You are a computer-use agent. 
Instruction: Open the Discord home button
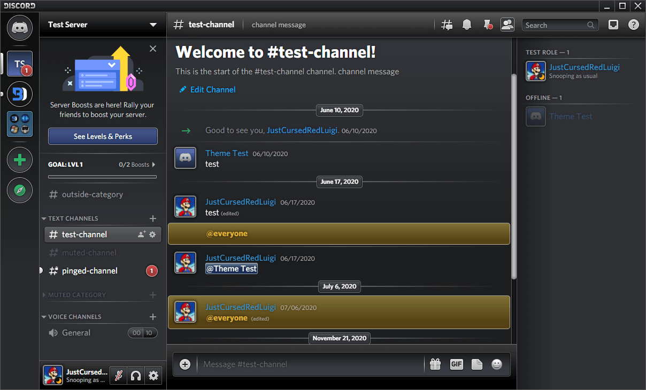pos(20,27)
